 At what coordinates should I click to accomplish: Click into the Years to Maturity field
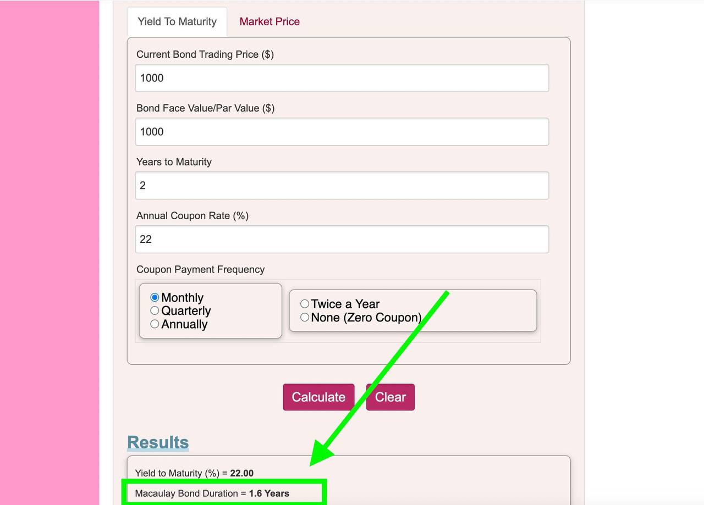tap(342, 186)
